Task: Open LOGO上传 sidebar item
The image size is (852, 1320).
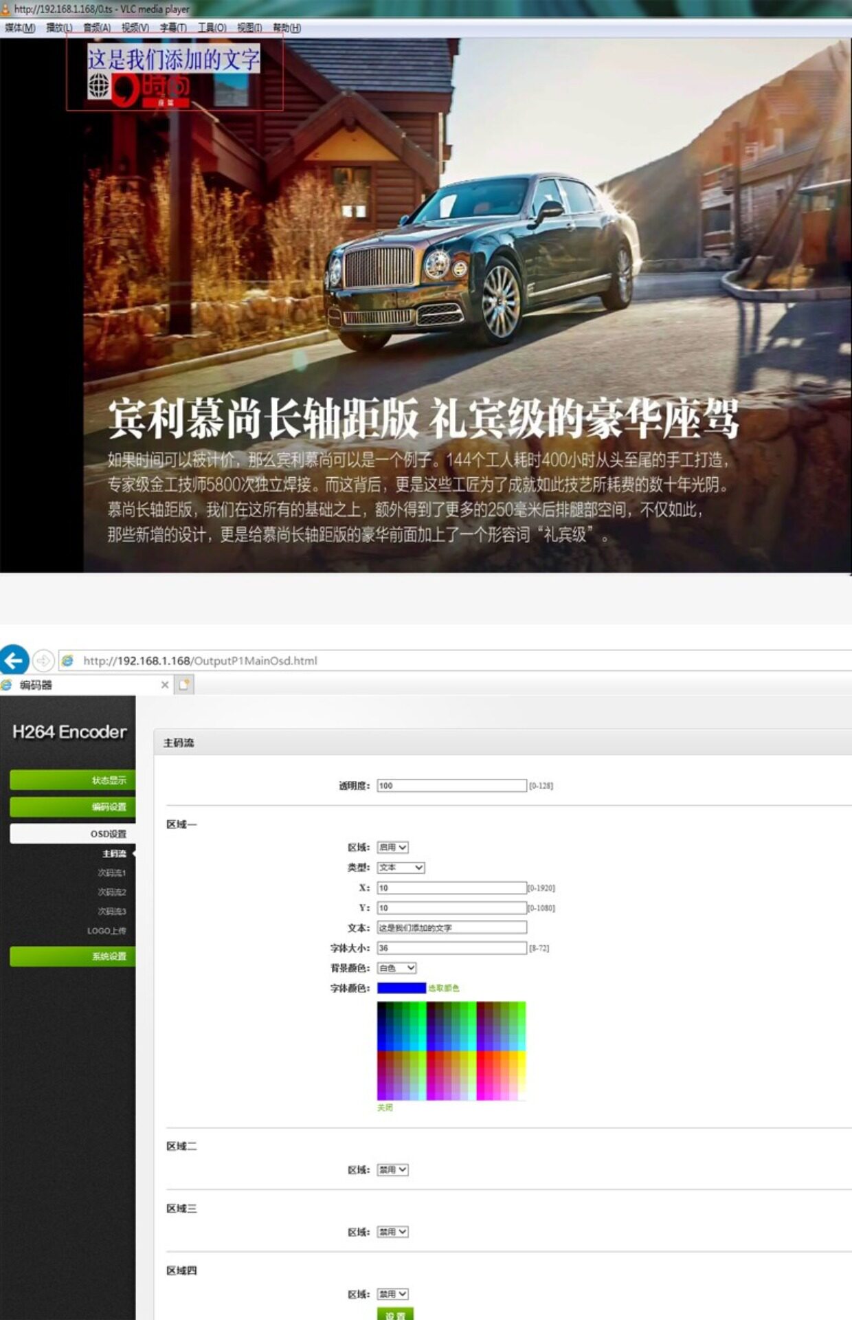Action: 106,930
